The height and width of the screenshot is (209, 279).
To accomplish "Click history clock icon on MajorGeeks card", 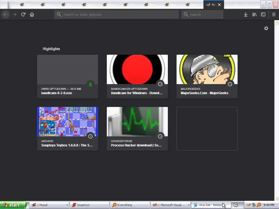I will pyautogui.click(x=230, y=84).
